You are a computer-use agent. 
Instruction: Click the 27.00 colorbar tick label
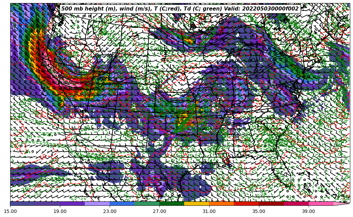(159, 211)
